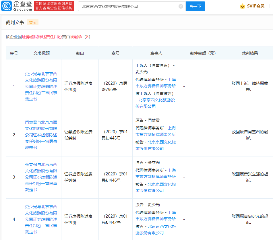Clear the search box with the X icon
Image resolution: width=273 pixels, height=240 pixels.
pos(181,6)
